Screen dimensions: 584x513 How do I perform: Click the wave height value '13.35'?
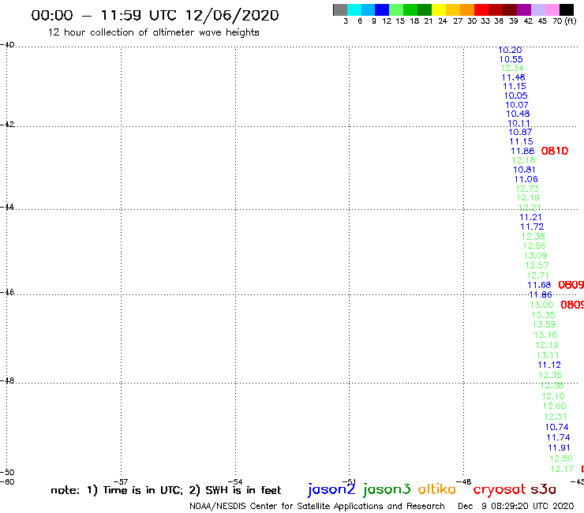[x=543, y=315]
